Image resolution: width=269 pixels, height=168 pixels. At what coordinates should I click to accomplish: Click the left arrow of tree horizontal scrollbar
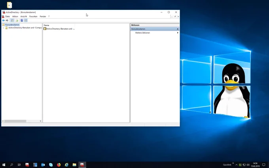point(3,121)
